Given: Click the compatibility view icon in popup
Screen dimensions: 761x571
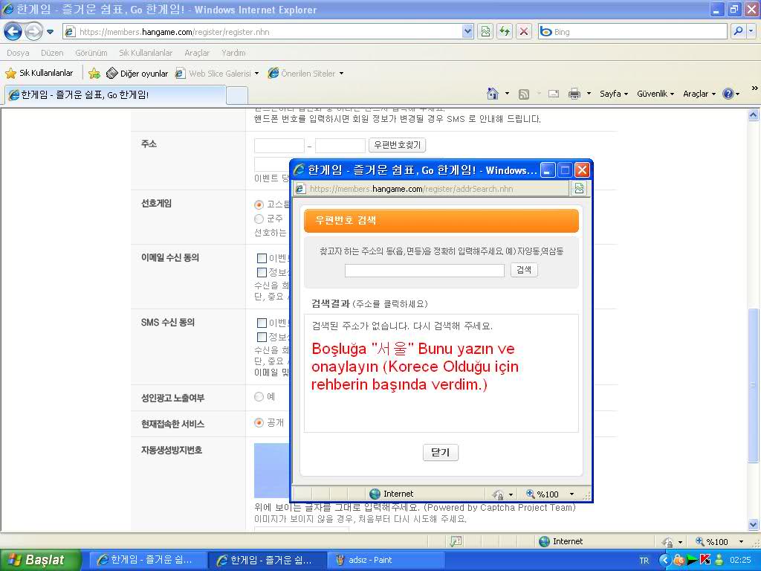Looking at the screenshot, I should click(579, 188).
